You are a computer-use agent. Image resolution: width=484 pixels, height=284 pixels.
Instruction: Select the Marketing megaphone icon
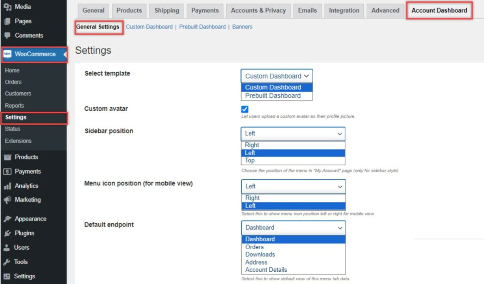coord(7,200)
